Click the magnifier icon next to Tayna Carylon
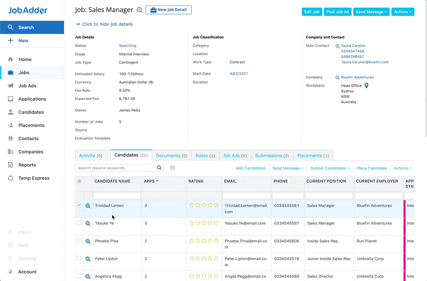Viewport: 427px width, 281px height. click(x=337, y=46)
